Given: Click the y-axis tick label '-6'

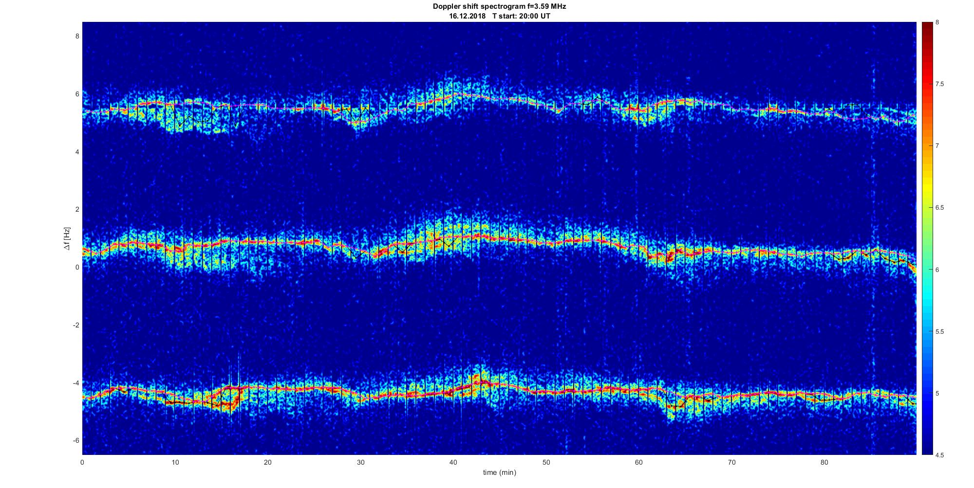Looking at the screenshot, I should point(75,441).
